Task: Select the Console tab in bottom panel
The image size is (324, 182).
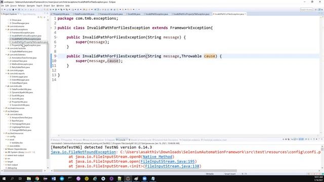Action: 121,140
